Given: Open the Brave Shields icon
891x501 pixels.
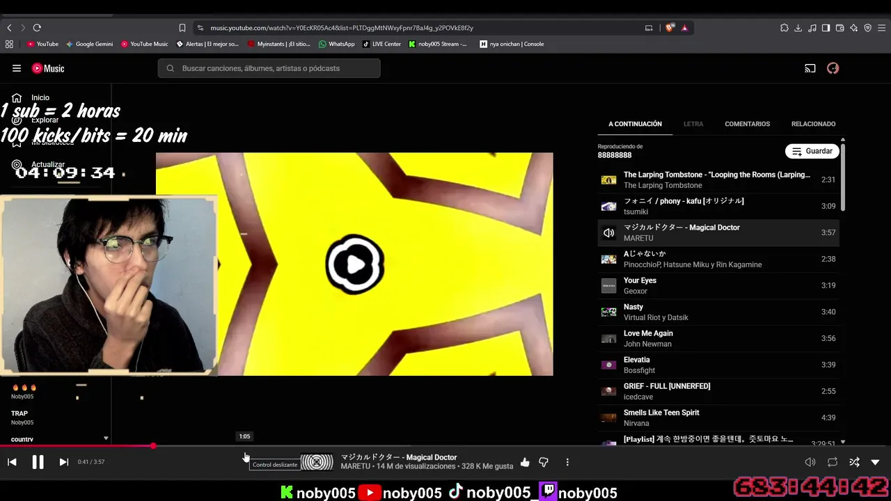Looking at the screenshot, I should click(x=670, y=28).
